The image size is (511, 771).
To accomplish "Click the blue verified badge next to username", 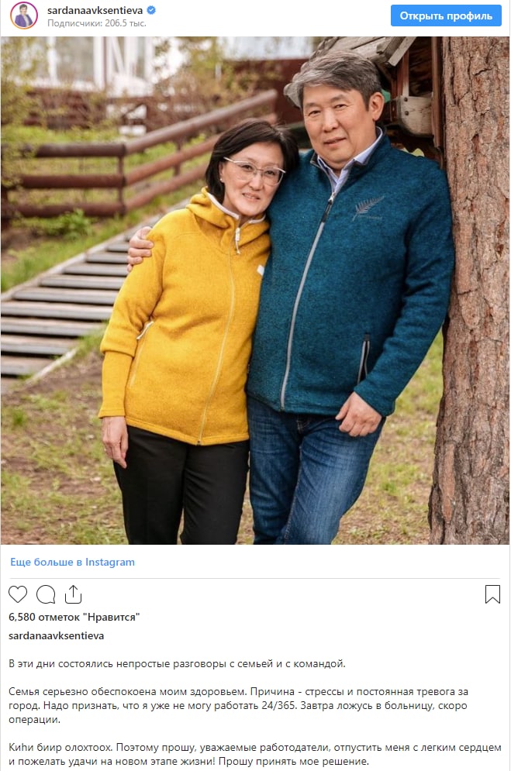I will (151, 10).
